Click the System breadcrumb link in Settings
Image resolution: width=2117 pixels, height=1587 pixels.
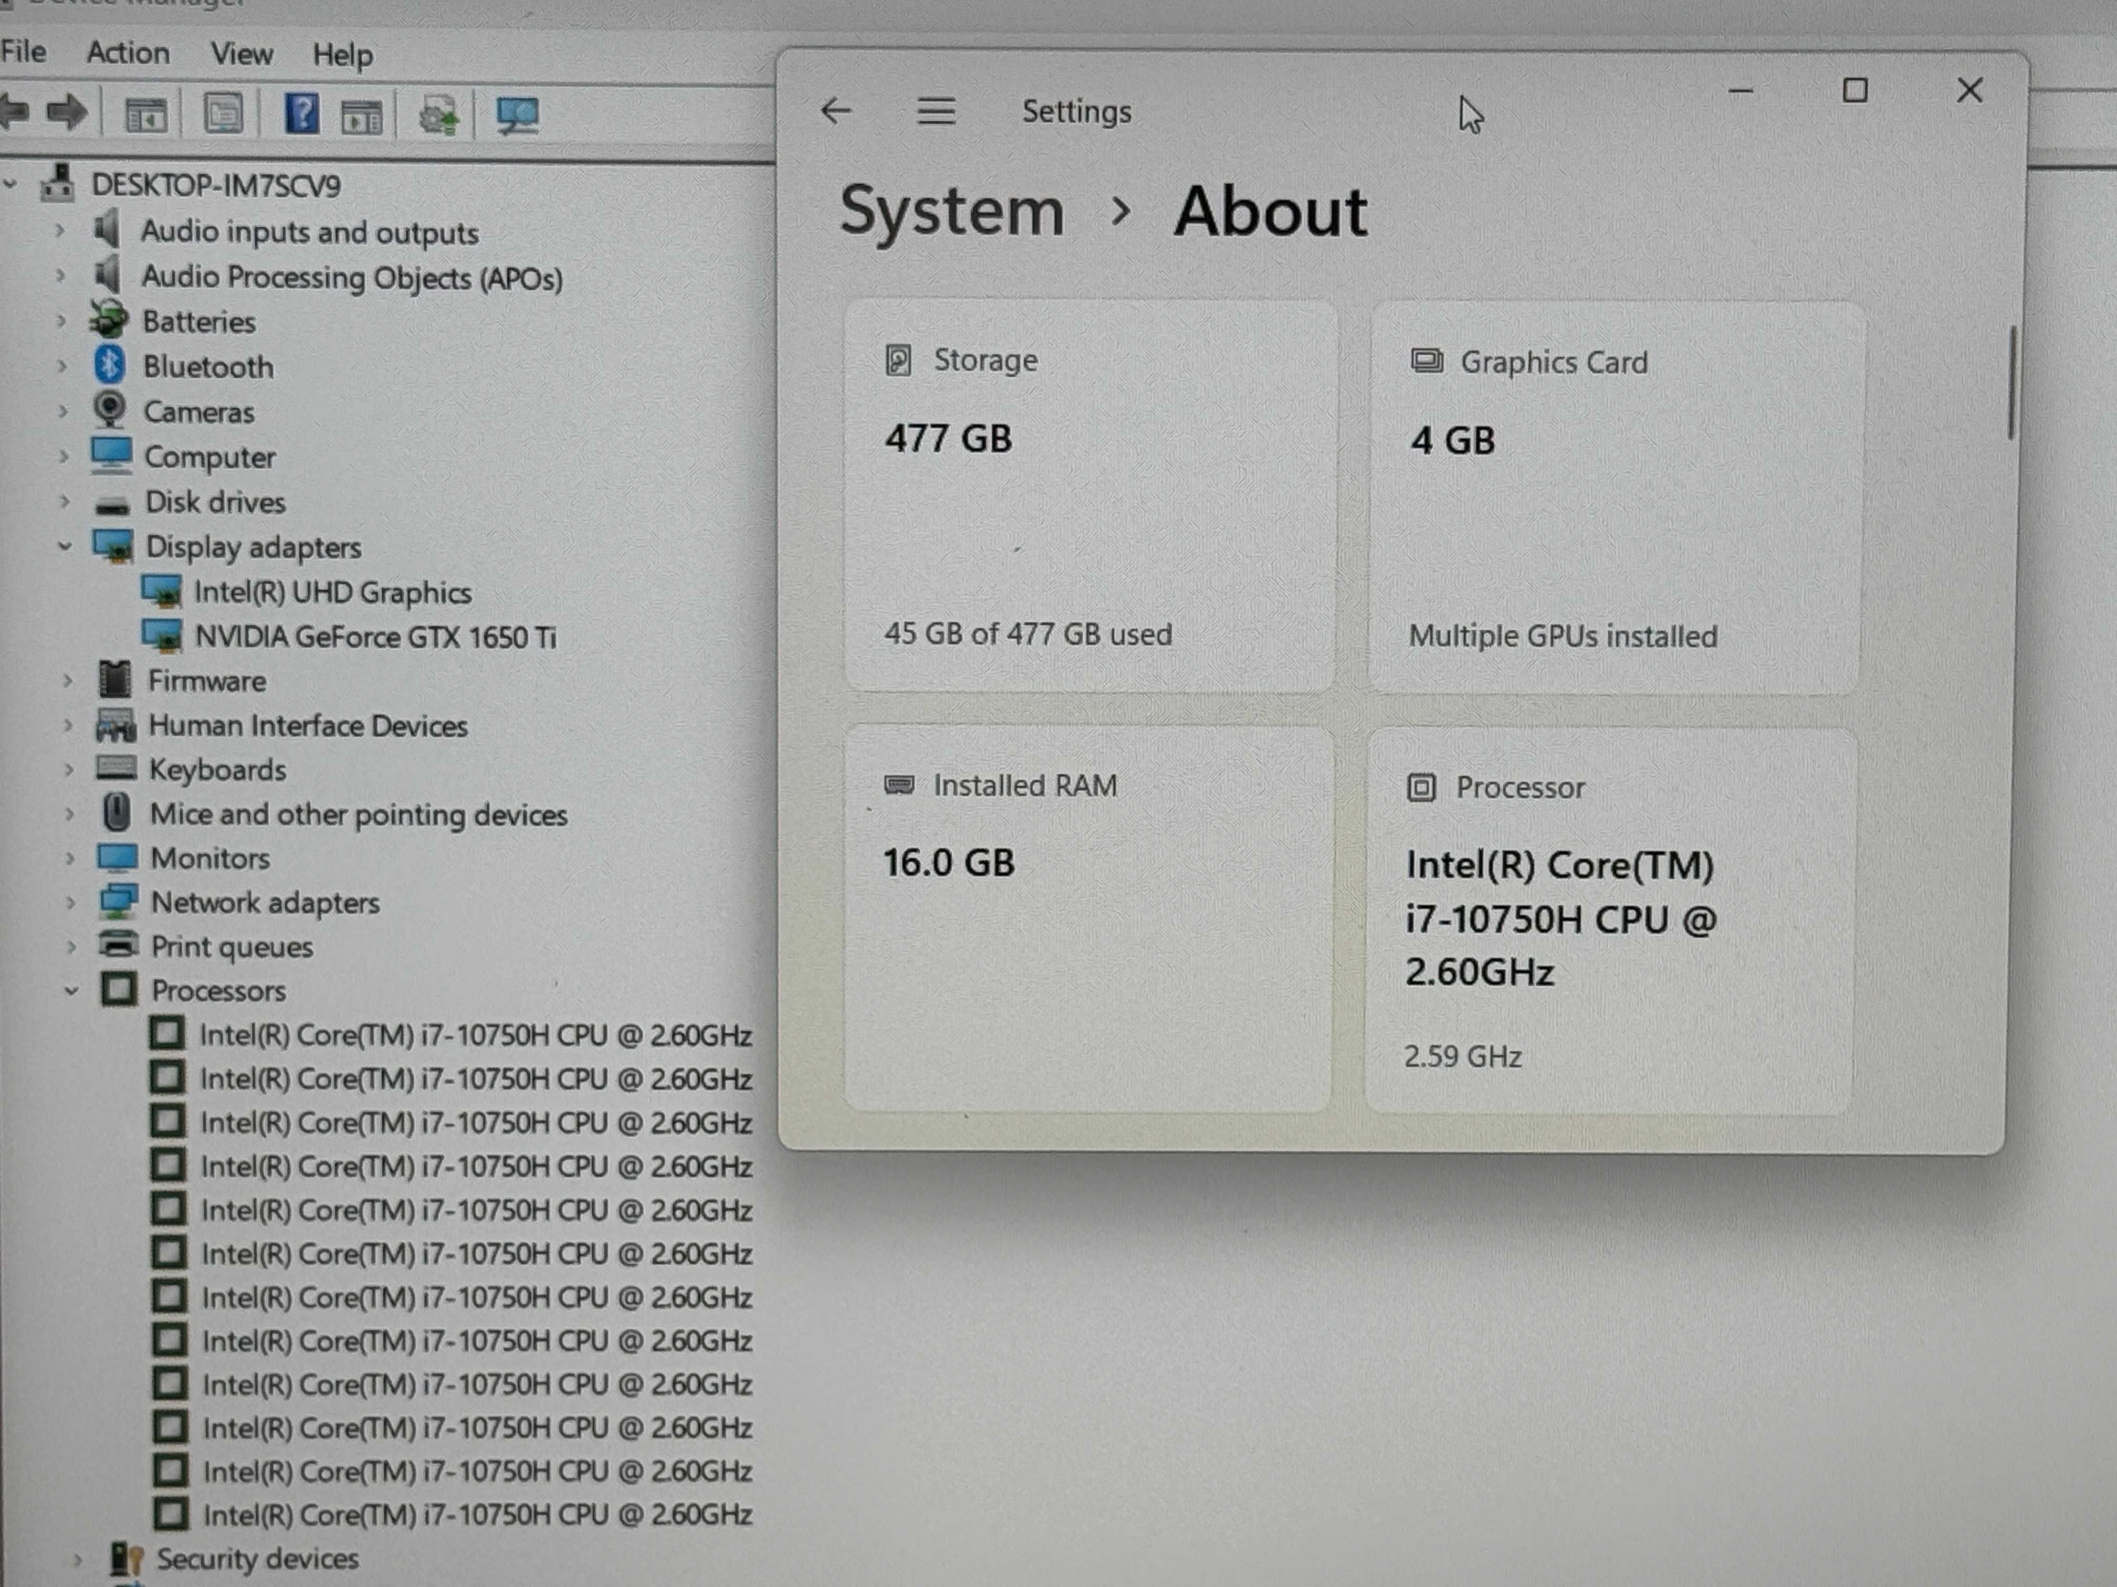[952, 210]
